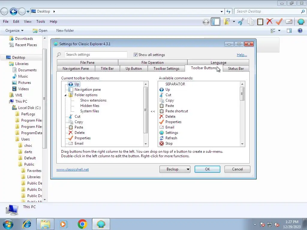Screen dimensions: 307x230
Task: Click the Email toolbar icon
Action: 289,22
